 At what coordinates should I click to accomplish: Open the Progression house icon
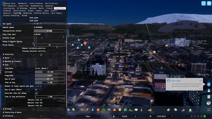190,110
